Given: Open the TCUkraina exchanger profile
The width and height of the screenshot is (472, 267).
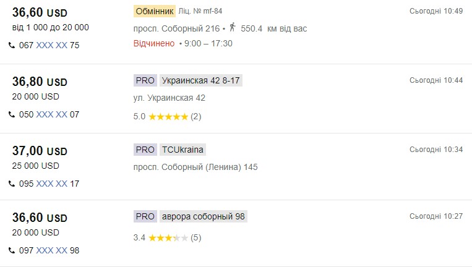Looking at the screenshot, I should [182, 150].
